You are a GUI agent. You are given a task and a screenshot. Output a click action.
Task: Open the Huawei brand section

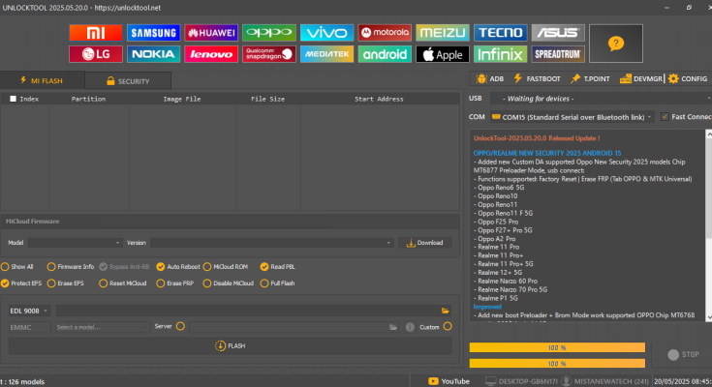211,33
